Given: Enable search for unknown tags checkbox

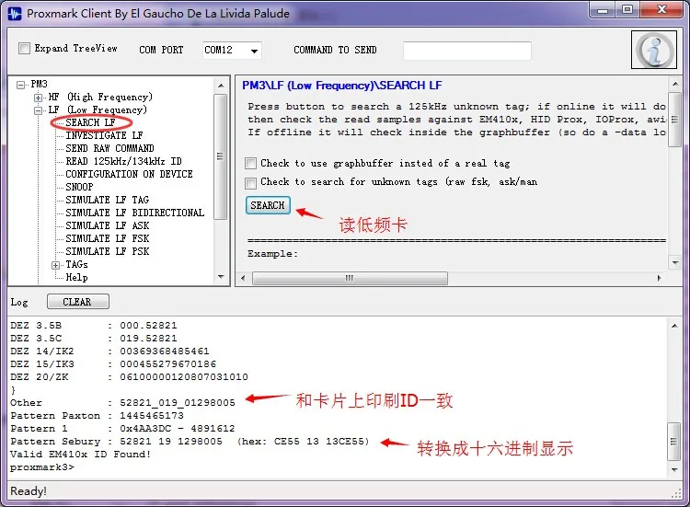Looking at the screenshot, I should (x=250, y=182).
